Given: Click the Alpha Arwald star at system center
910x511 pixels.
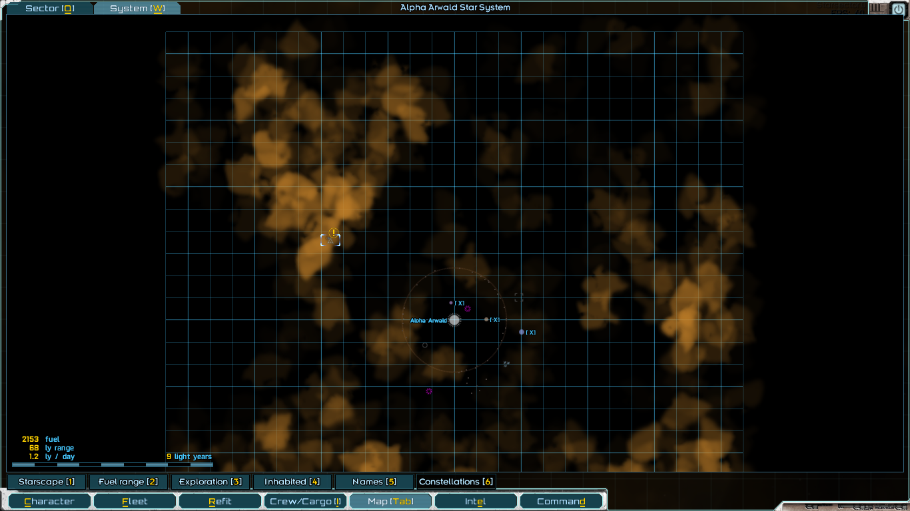Looking at the screenshot, I should (454, 320).
